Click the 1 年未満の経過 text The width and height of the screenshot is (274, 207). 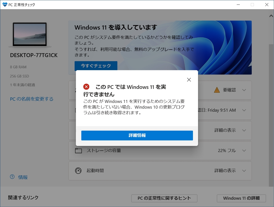[x=22, y=85]
